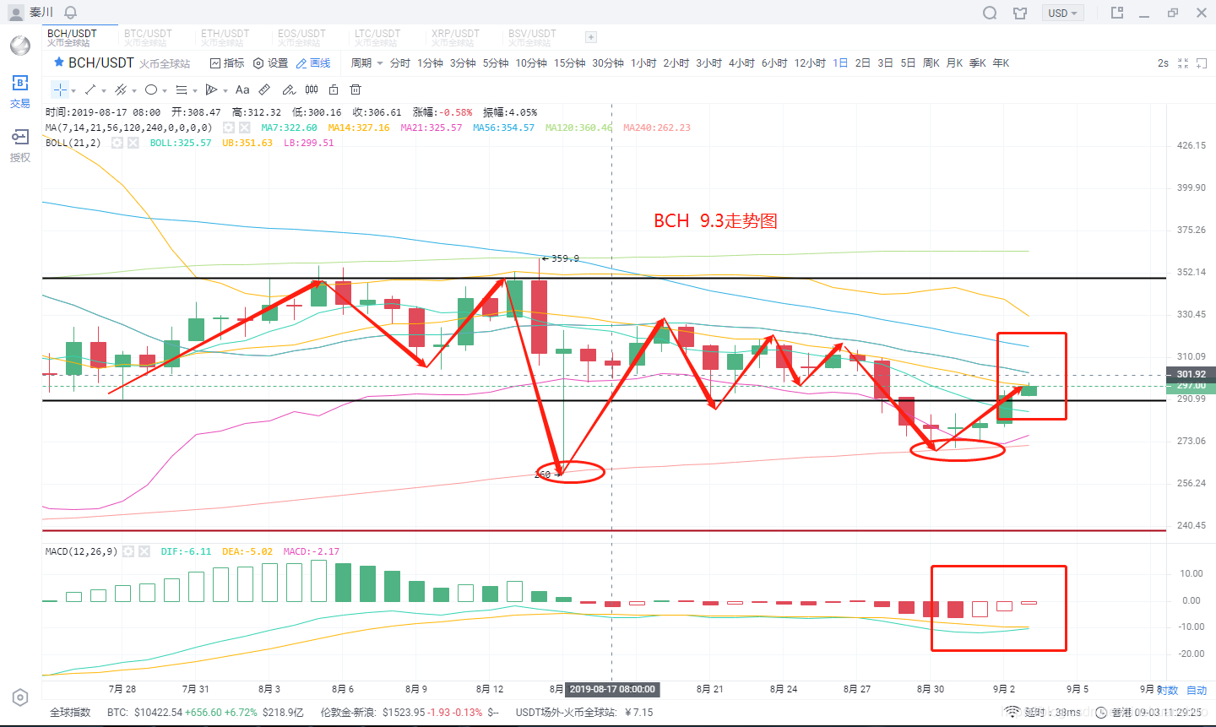Switch to BTC/USDT tab
Screen dimensions: 1216x727
148,37
